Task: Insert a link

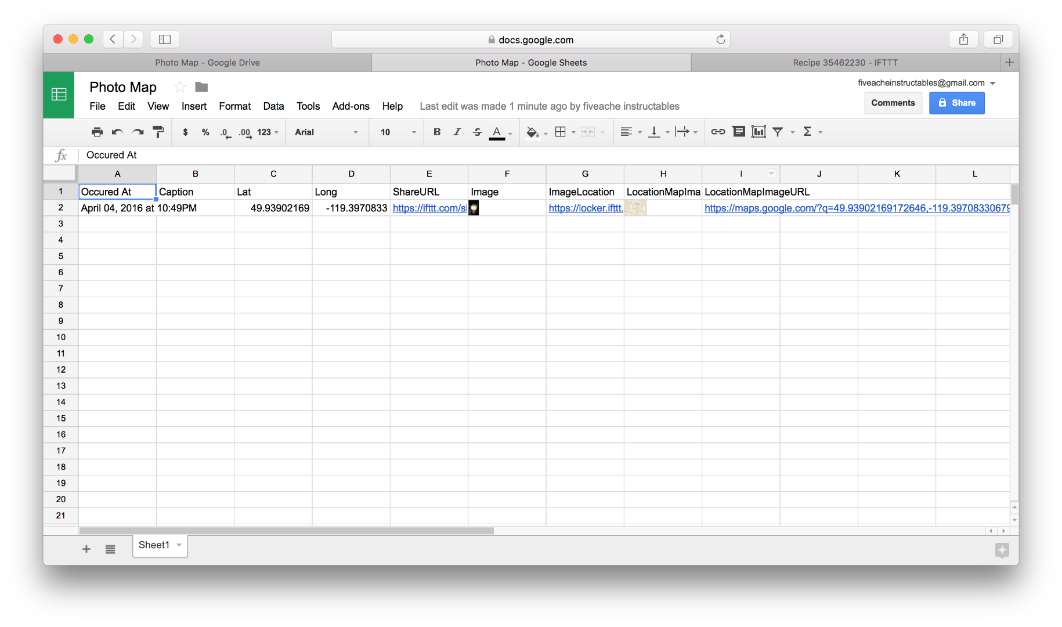Action: tap(717, 132)
